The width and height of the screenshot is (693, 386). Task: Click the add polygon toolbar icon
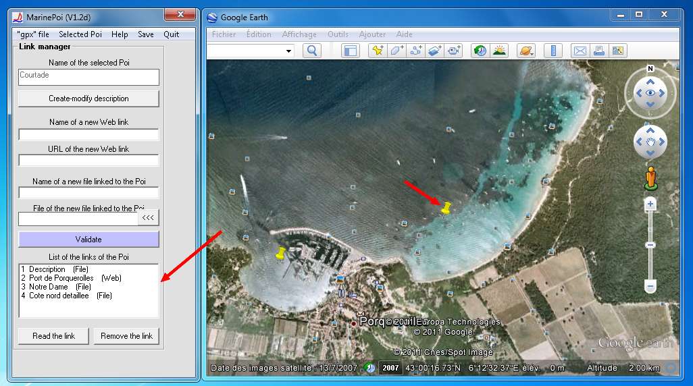coord(396,51)
